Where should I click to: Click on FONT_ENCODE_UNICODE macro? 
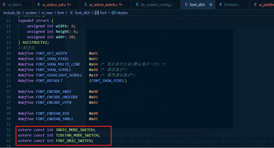pyautogui.click(x=57, y=97)
